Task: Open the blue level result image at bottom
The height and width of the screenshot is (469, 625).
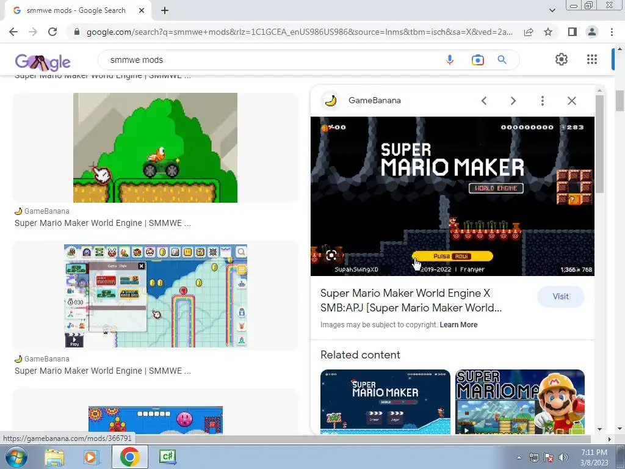Action: [156, 420]
